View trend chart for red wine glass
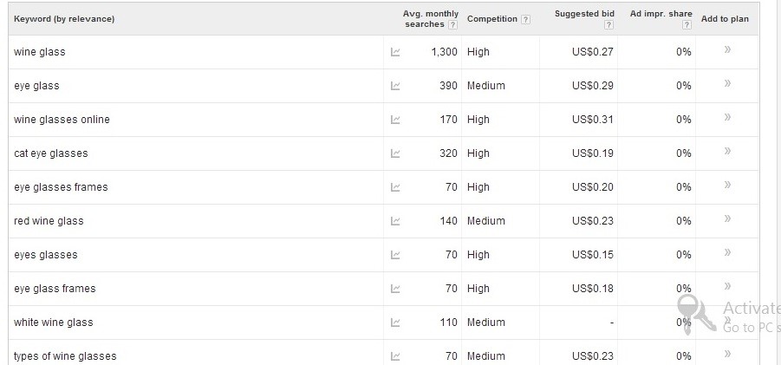The height and width of the screenshot is (365, 781). 395,221
